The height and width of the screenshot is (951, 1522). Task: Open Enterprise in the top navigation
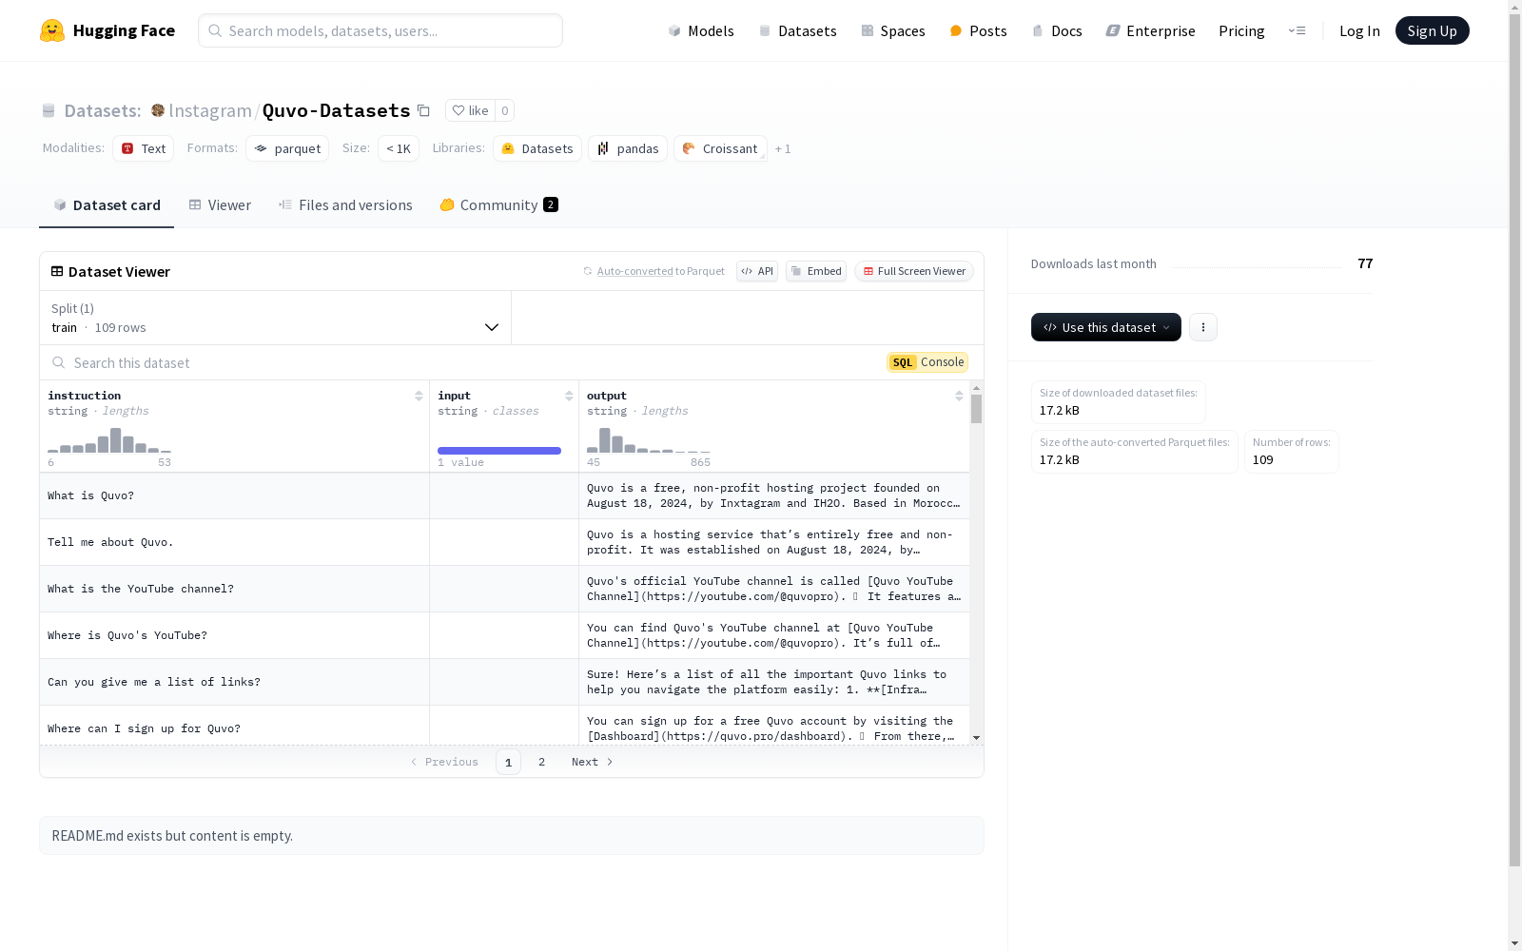(1150, 30)
